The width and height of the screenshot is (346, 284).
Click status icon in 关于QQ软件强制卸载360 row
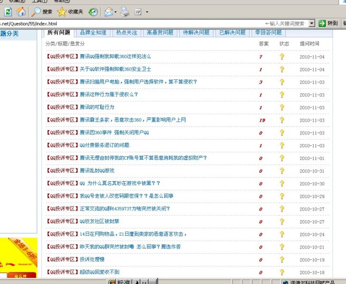point(282,69)
